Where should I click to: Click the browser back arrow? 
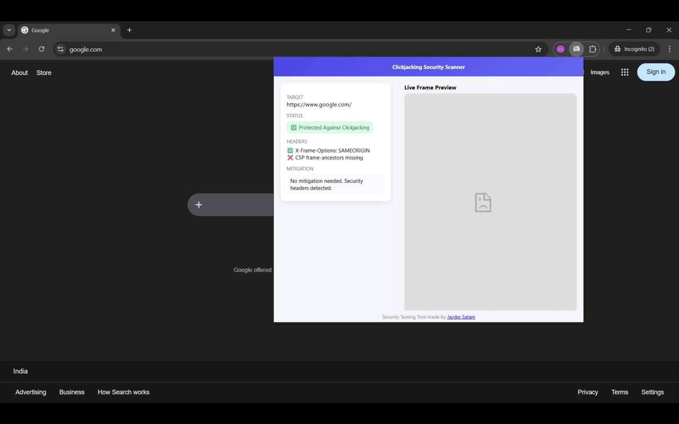tap(10, 49)
